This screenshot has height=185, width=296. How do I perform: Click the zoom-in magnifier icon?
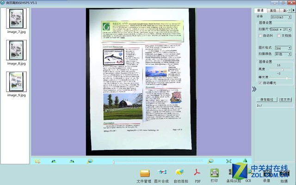[211, 161]
